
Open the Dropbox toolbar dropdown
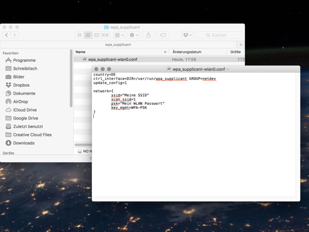click(x=187, y=35)
